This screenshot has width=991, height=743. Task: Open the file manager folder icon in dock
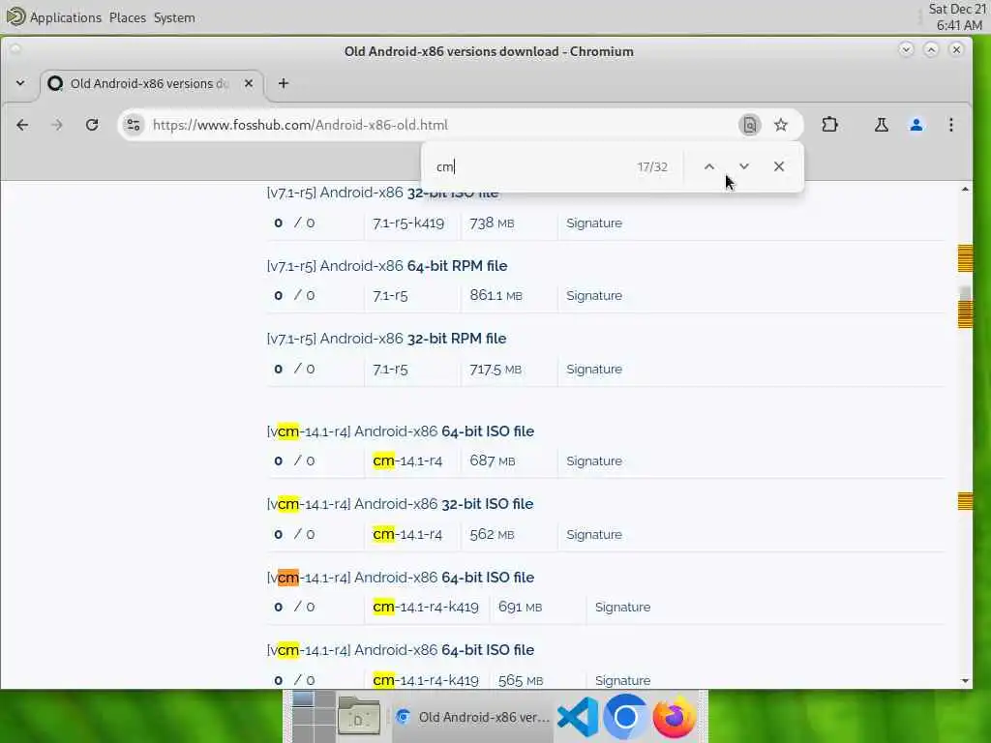click(x=358, y=717)
